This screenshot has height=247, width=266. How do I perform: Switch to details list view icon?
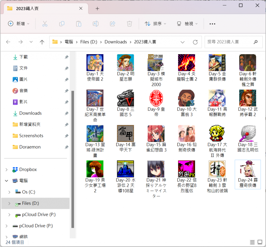(x=252, y=242)
